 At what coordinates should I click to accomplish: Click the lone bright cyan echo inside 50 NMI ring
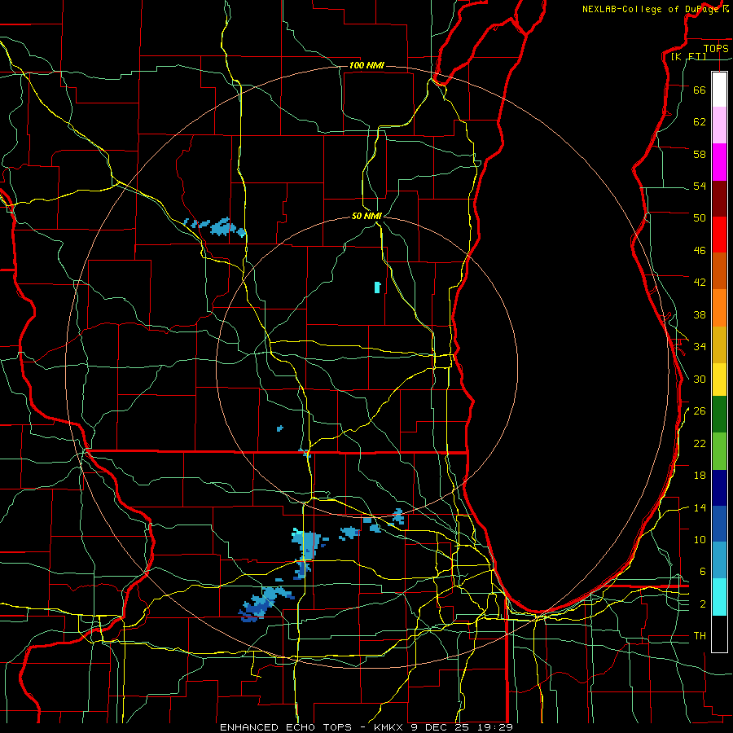(377, 287)
